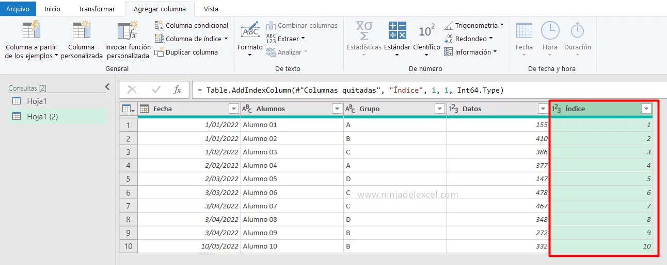This screenshot has height=265, width=667.
Task: Open the Fecha ribbon dropdown arrow
Action: tap(524, 55)
